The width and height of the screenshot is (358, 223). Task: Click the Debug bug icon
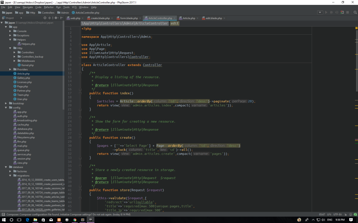coord(331,13)
